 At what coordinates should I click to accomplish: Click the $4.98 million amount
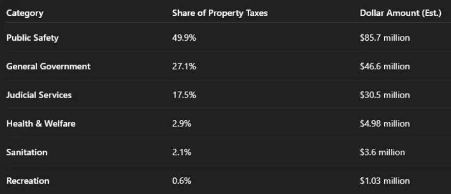click(x=385, y=124)
